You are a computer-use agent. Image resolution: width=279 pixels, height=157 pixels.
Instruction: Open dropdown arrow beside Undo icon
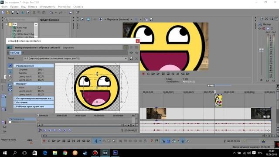coord(56,13)
